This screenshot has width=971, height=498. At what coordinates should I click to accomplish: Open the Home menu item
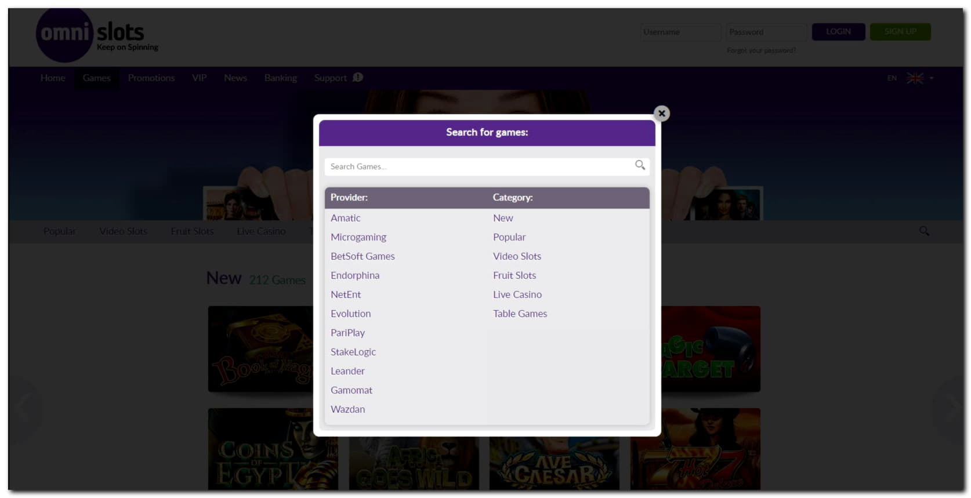(53, 78)
